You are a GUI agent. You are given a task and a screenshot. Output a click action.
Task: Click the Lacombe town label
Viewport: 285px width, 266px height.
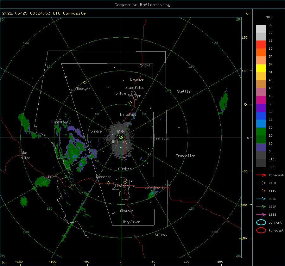(137, 79)
